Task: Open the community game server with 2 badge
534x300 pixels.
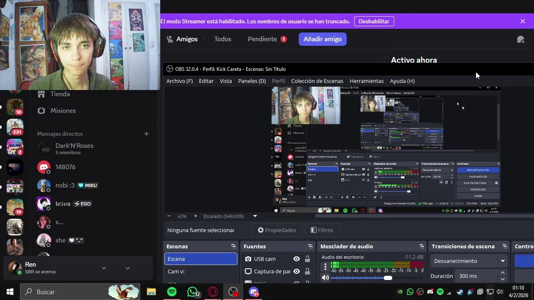Action: 15,147
